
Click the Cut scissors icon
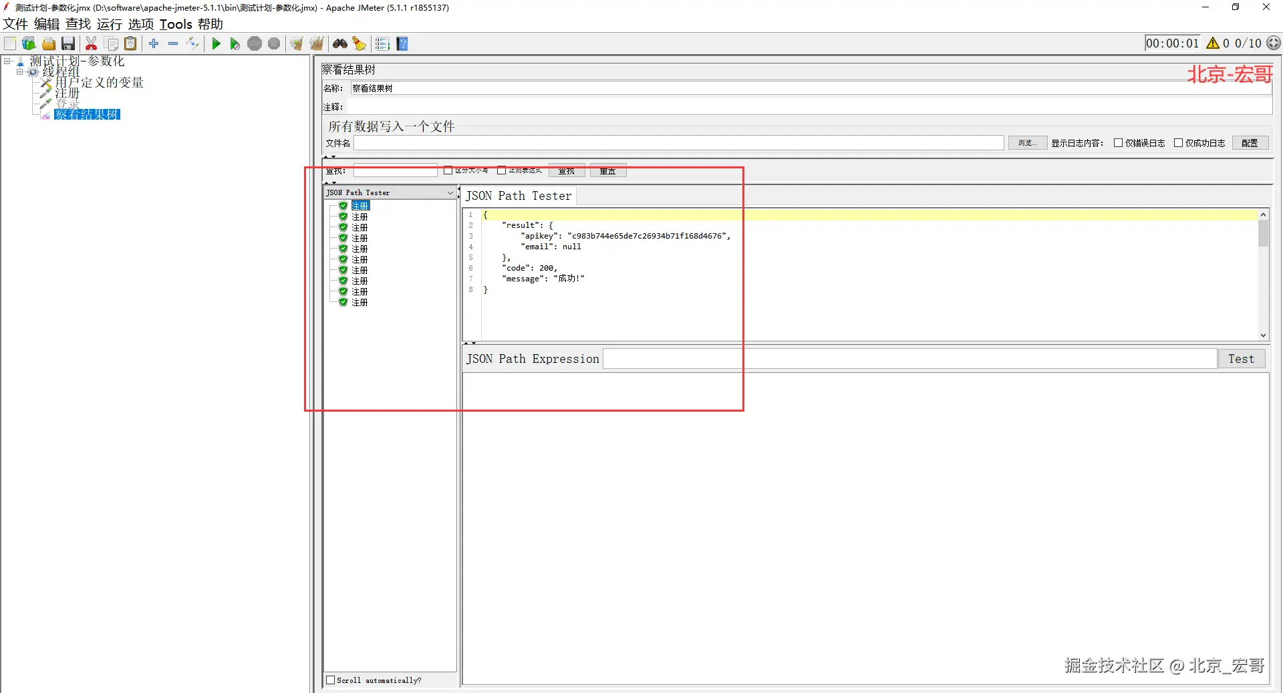(92, 44)
